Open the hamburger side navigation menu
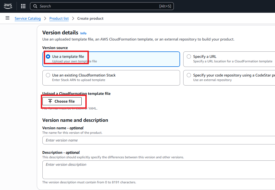The width and height of the screenshot is (275, 190). (7, 18)
